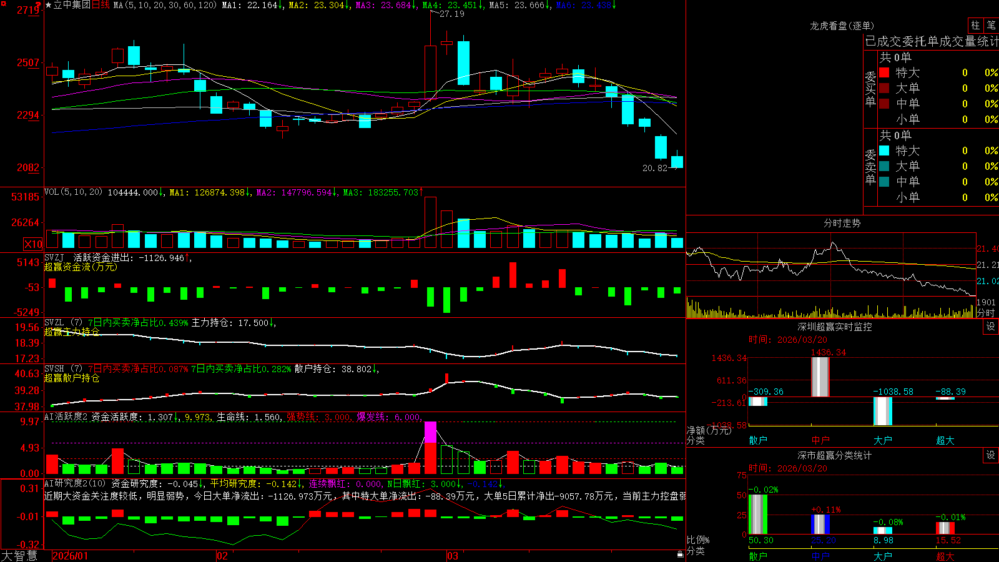Click the cyan 特大 sell-order swatch
This screenshot has width=999, height=562.
[884, 150]
